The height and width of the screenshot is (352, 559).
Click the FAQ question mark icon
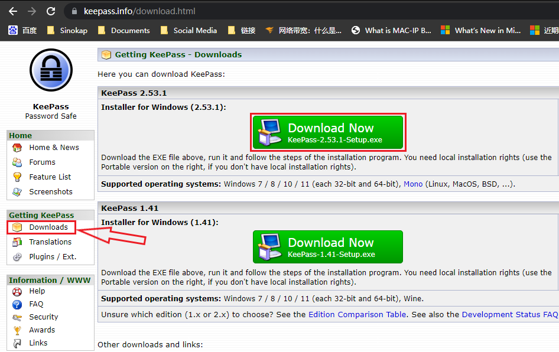[18, 304]
